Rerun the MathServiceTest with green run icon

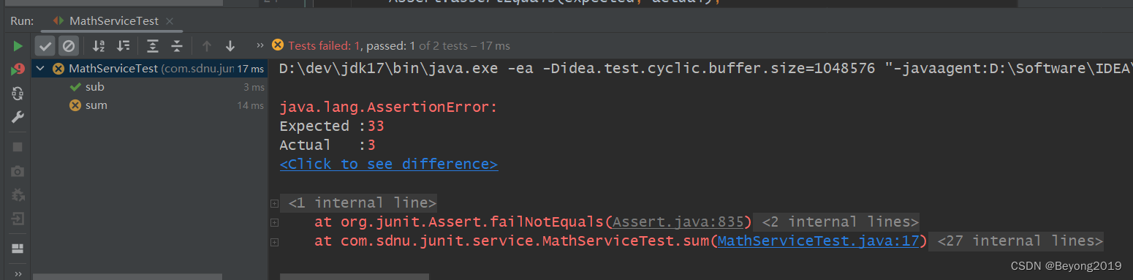[18, 46]
